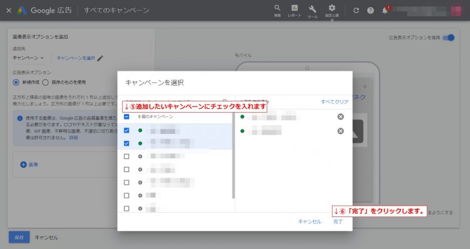The width and height of the screenshot is (470, 249).
Task: Remove second selected campaign with X icon
Action: [340, 131]
